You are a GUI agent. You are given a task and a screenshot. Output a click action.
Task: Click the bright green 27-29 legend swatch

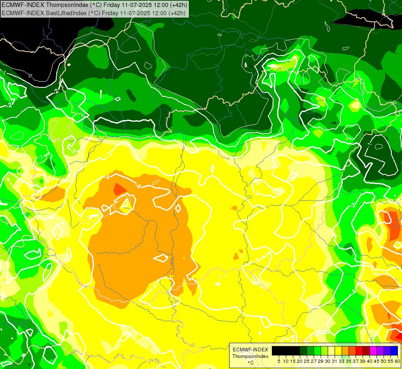[x=317, y=351]
